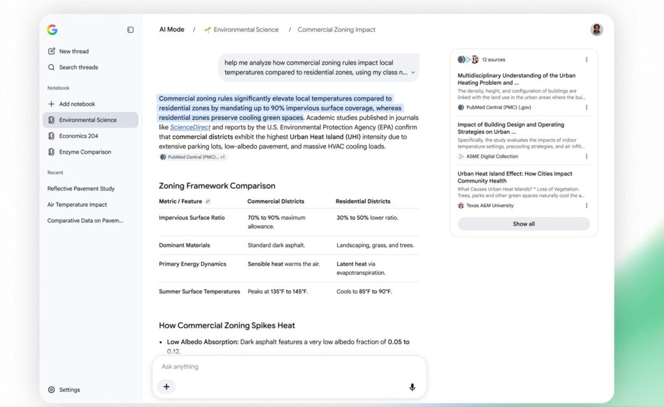Click the Environmental Science leaf icon

point(207,30)
